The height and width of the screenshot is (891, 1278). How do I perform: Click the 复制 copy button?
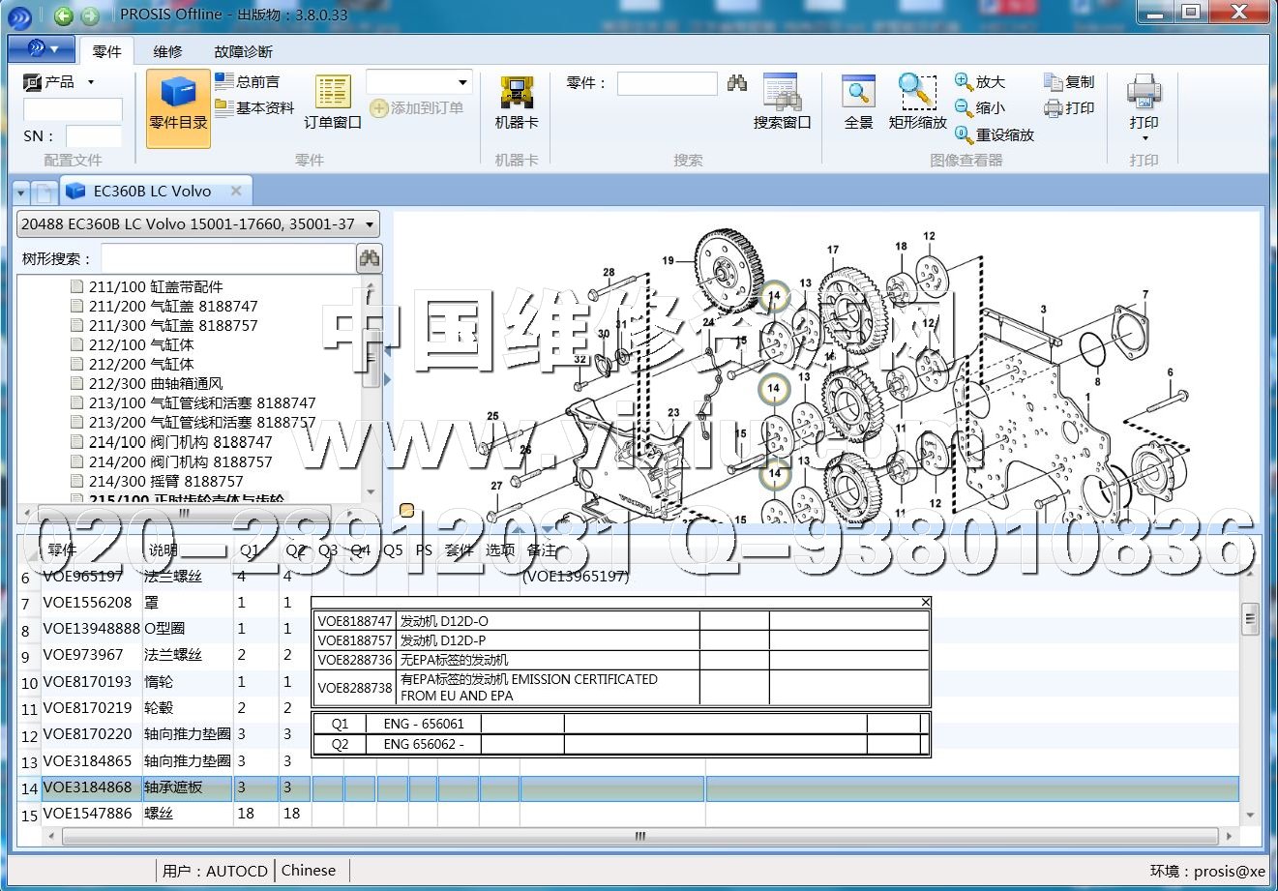1069,82
